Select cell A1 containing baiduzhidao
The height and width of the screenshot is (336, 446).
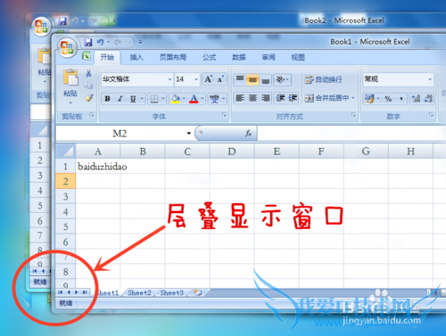98,167
